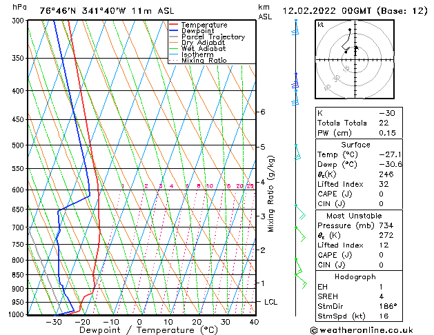Click the Most Unstable section header

click(x=355, y=215)
